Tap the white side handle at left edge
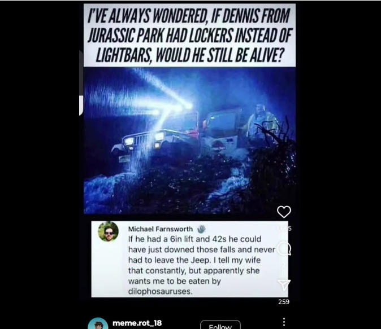This screenshot has width=381, height=329. click(x=81, y=106)
